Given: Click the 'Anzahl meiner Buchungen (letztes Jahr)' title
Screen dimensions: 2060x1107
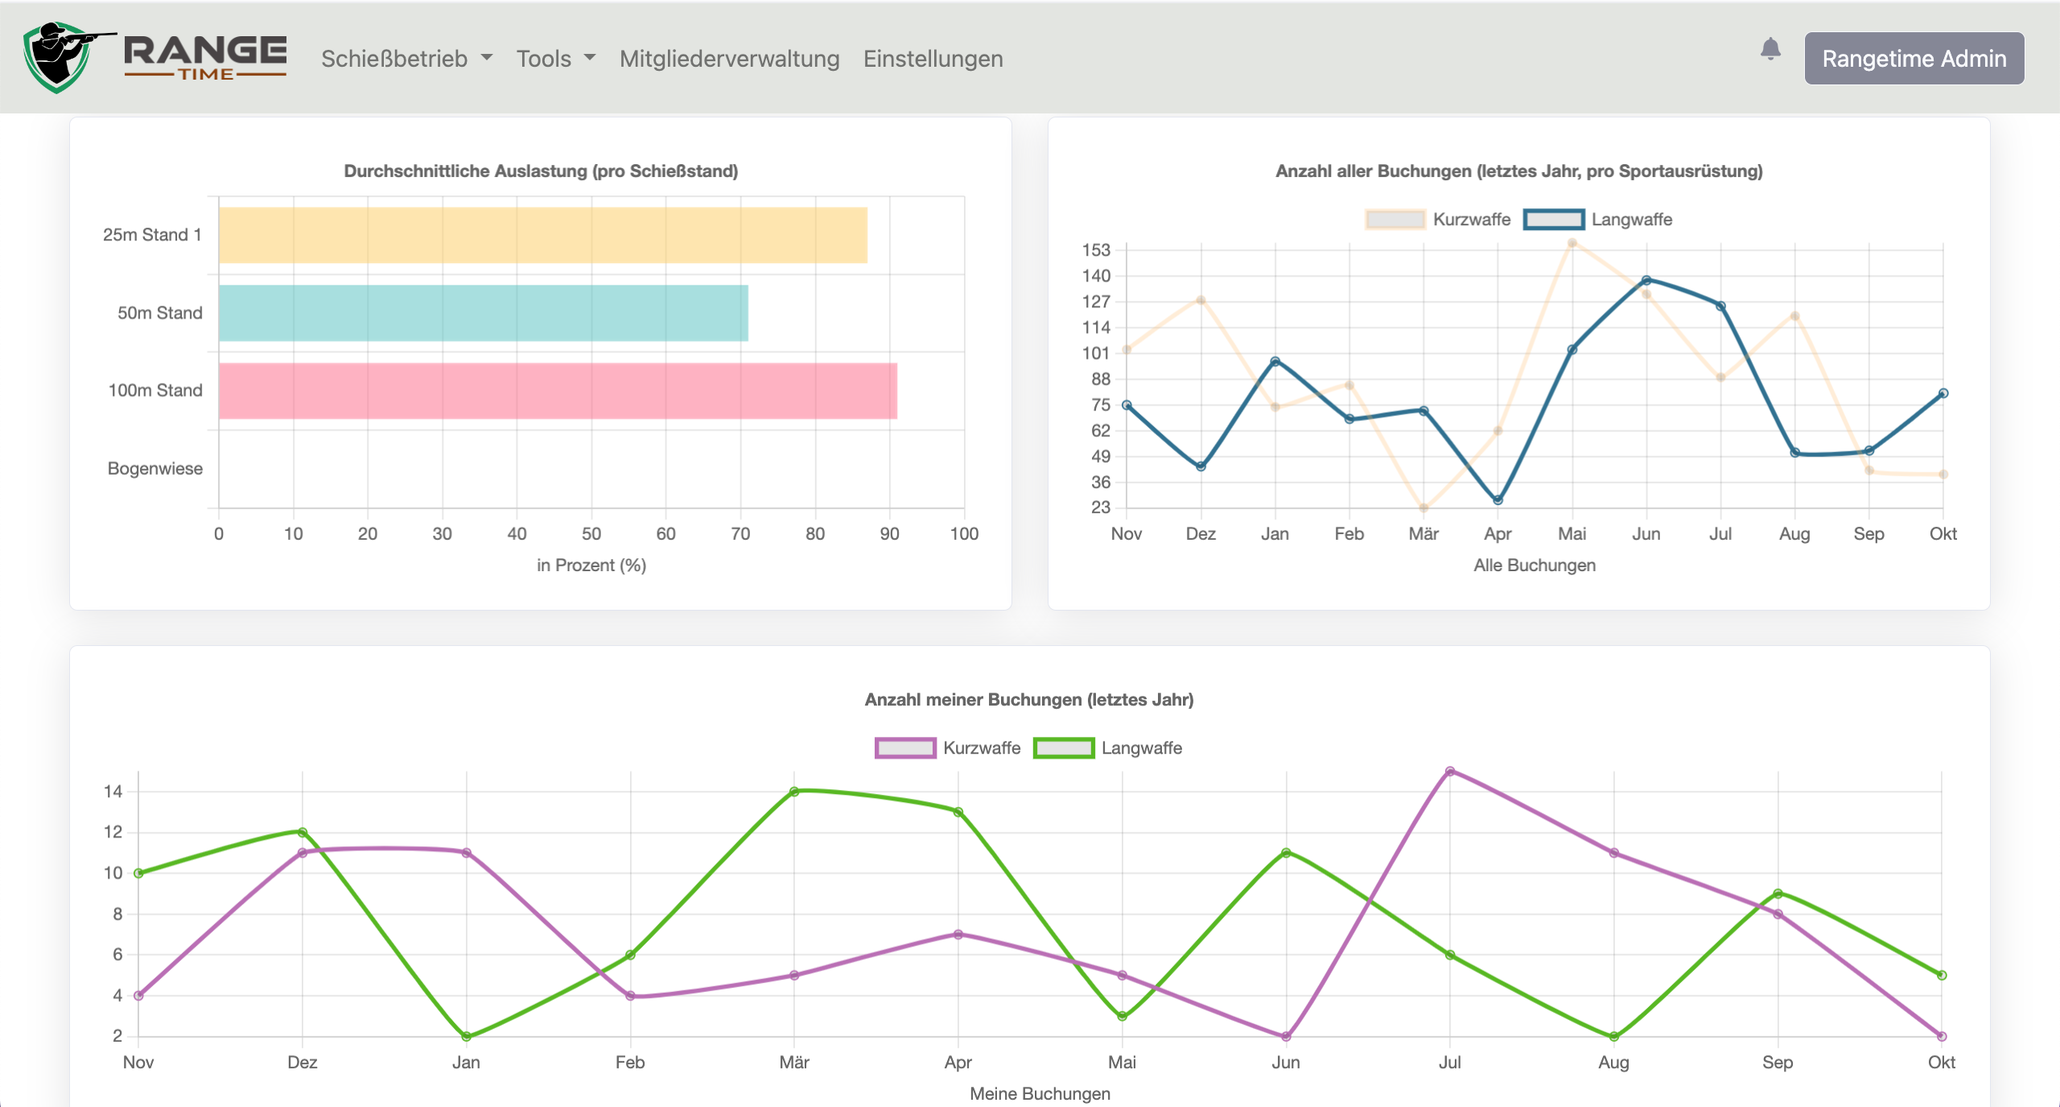Looking at the screenshot, I should coord(1029,700).
